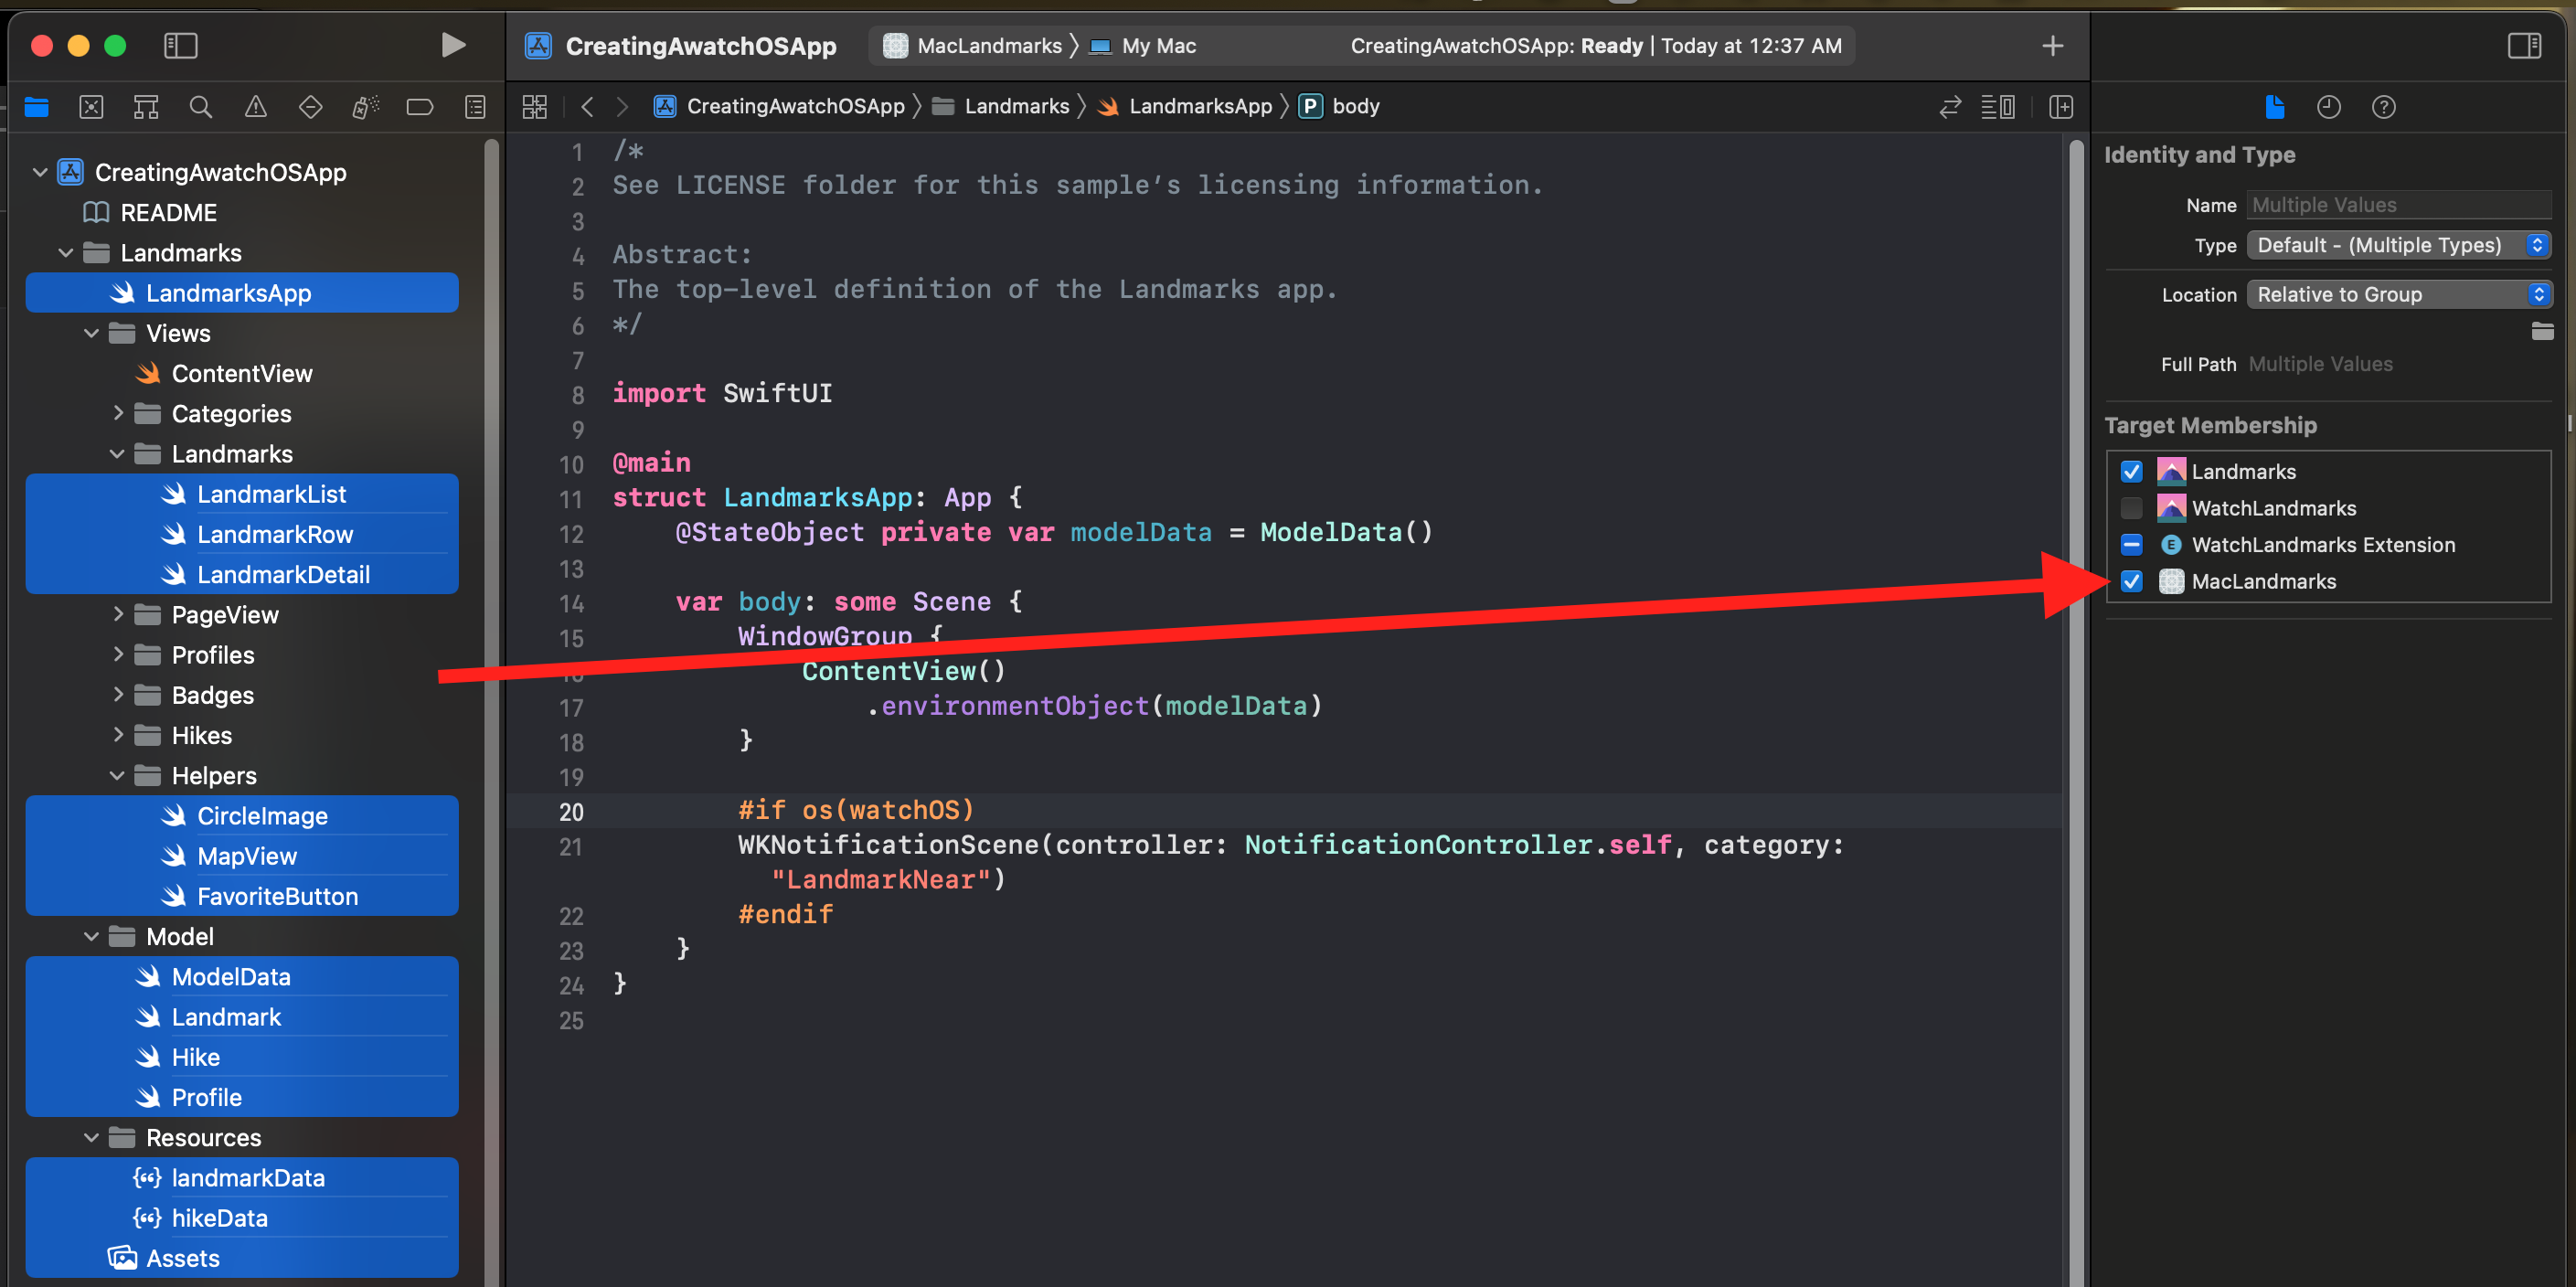Toggle WatchLandmarks Extension membership checkbox
This screenshot has width=2576, height=1287.
tap(2131, 545)
